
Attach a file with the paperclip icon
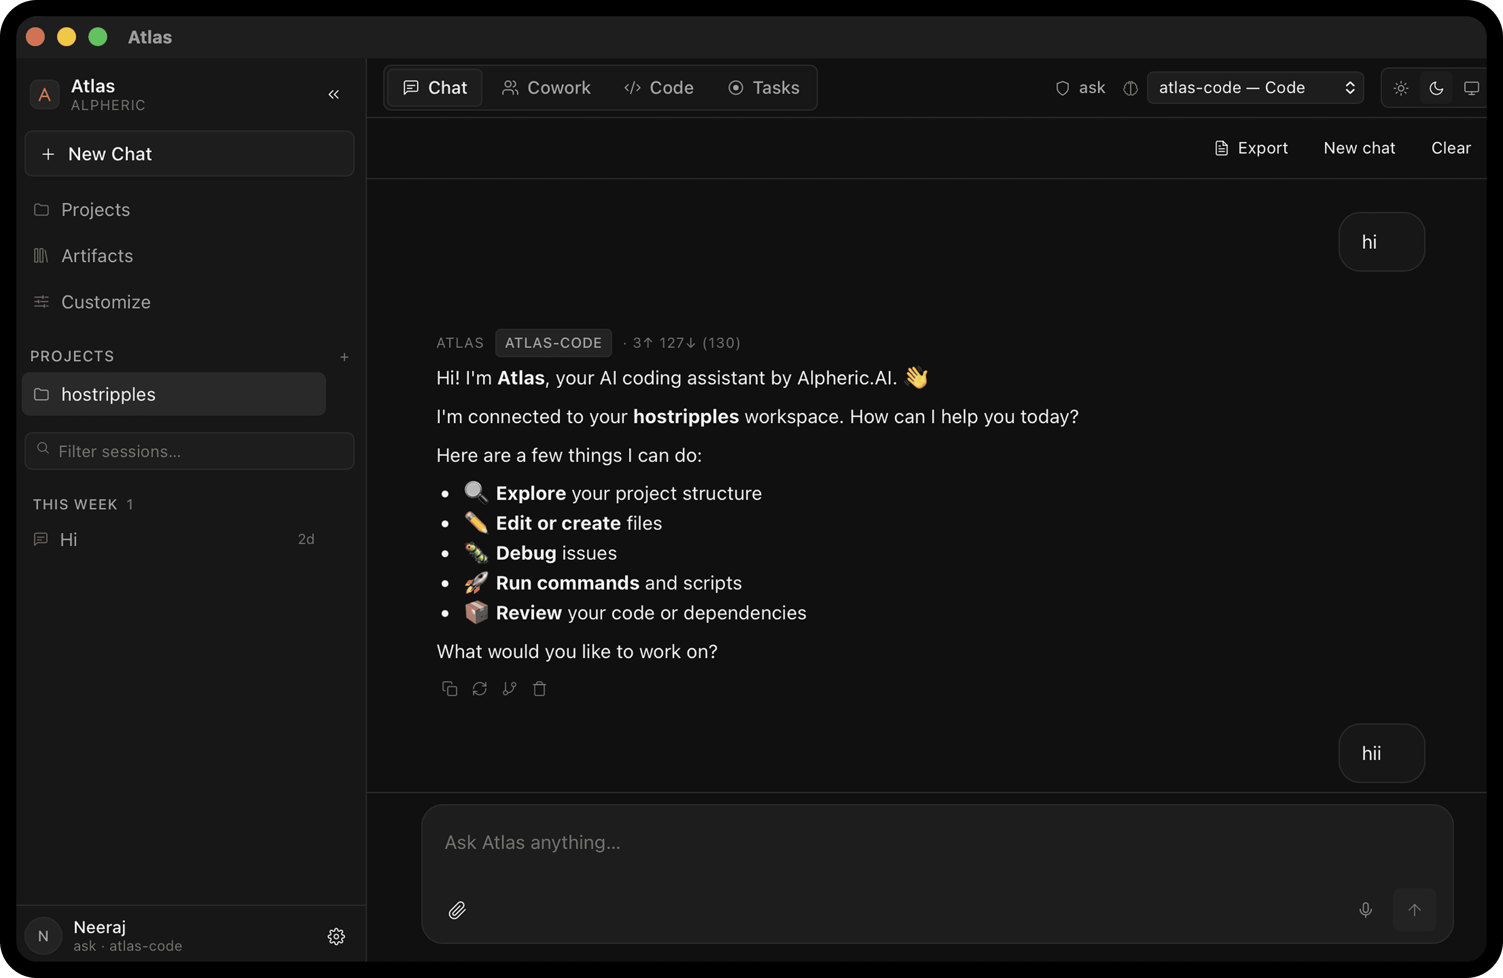(457, 910)
